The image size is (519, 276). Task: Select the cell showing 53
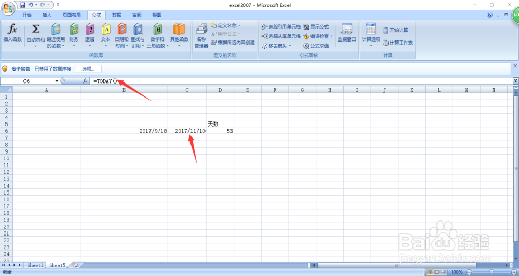(x=220, y=131)
